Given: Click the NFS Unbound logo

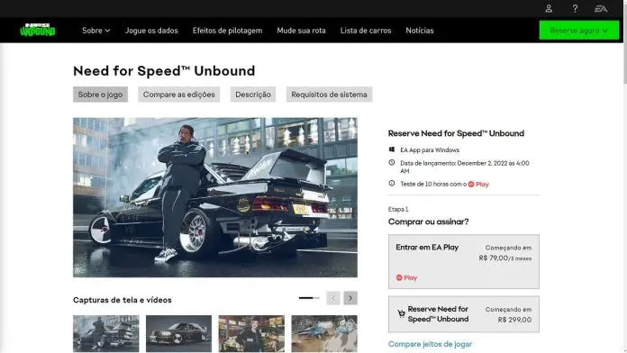Looking at the screenshot, I should click(38, 30).
